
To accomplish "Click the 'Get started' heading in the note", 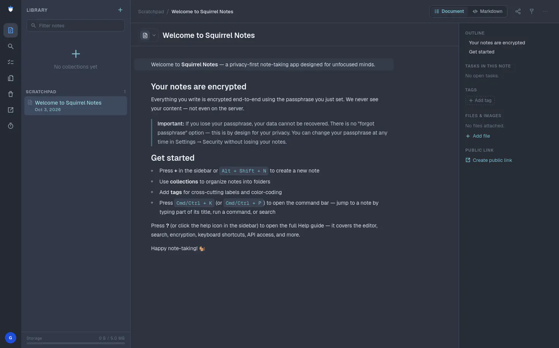I will 173,158.
